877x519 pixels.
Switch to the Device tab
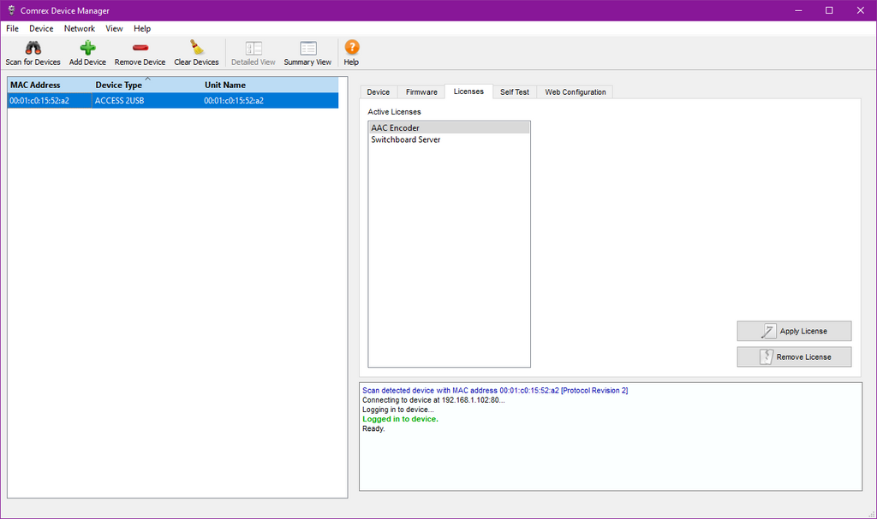pyautogui.click(x=378, y=92)
